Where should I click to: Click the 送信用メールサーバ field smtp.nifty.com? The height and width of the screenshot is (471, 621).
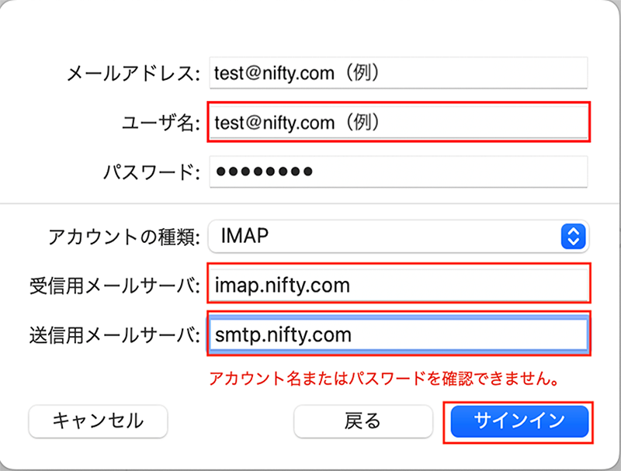point(397,334)
